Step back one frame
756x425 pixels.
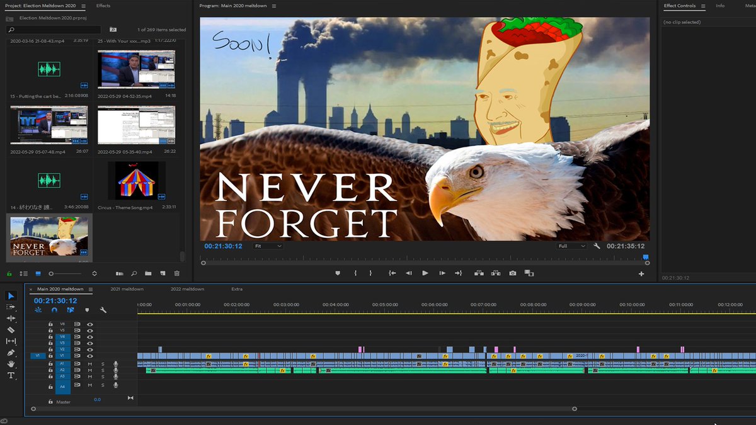(x=409, y=273)
